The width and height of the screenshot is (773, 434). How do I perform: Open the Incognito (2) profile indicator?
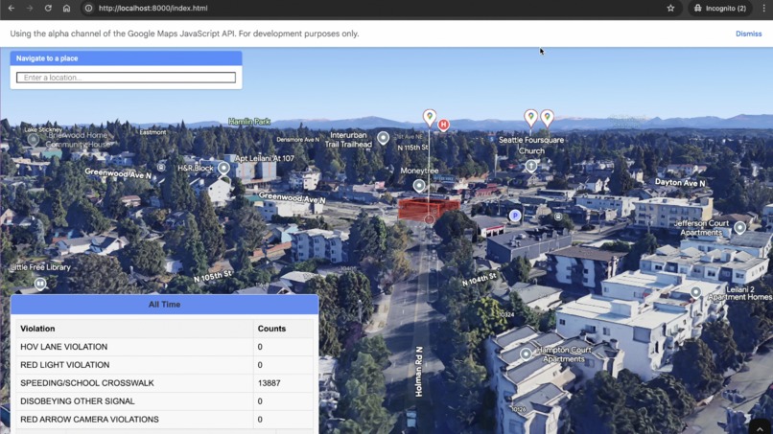[x=720, y=8]
